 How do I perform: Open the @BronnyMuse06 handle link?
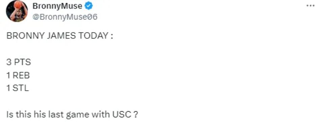[65, 17]
